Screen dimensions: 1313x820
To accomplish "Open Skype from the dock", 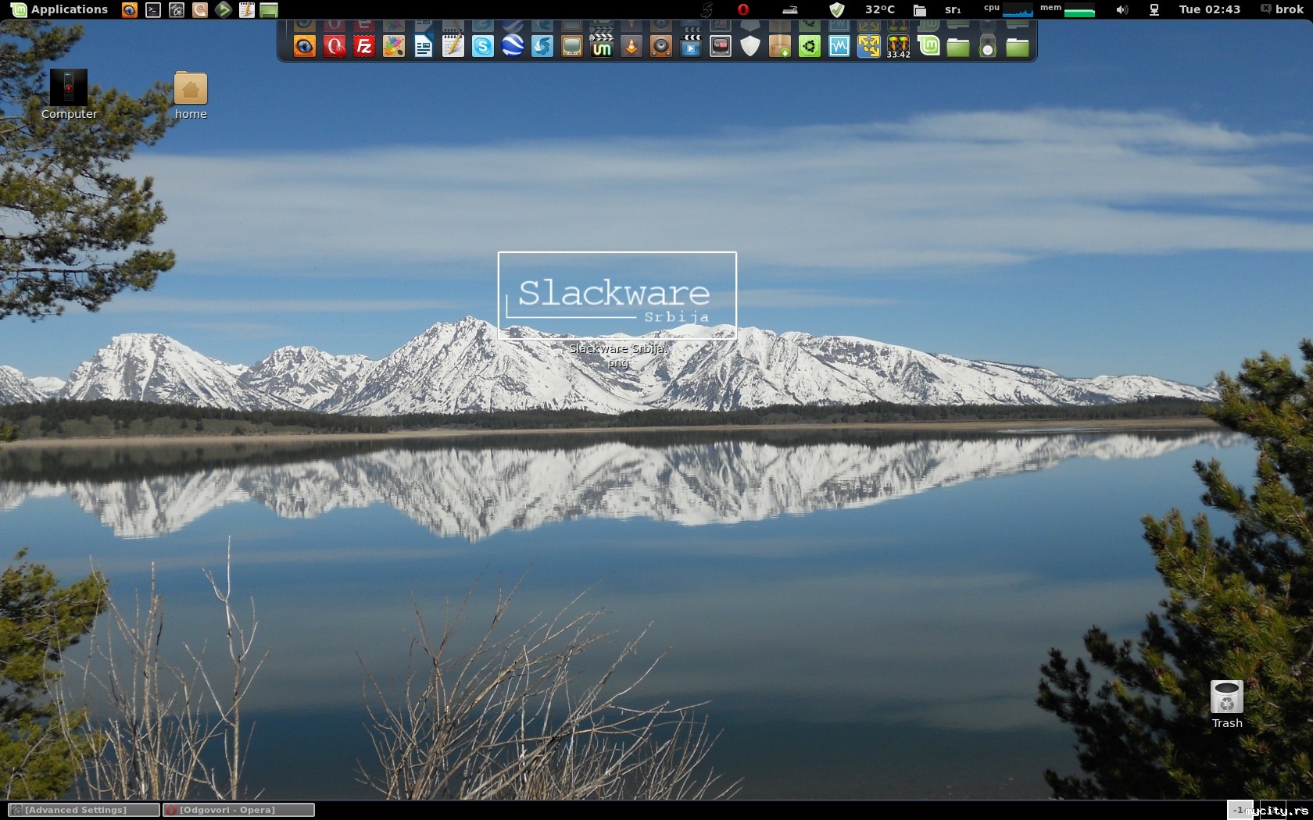I will (483, 47).
